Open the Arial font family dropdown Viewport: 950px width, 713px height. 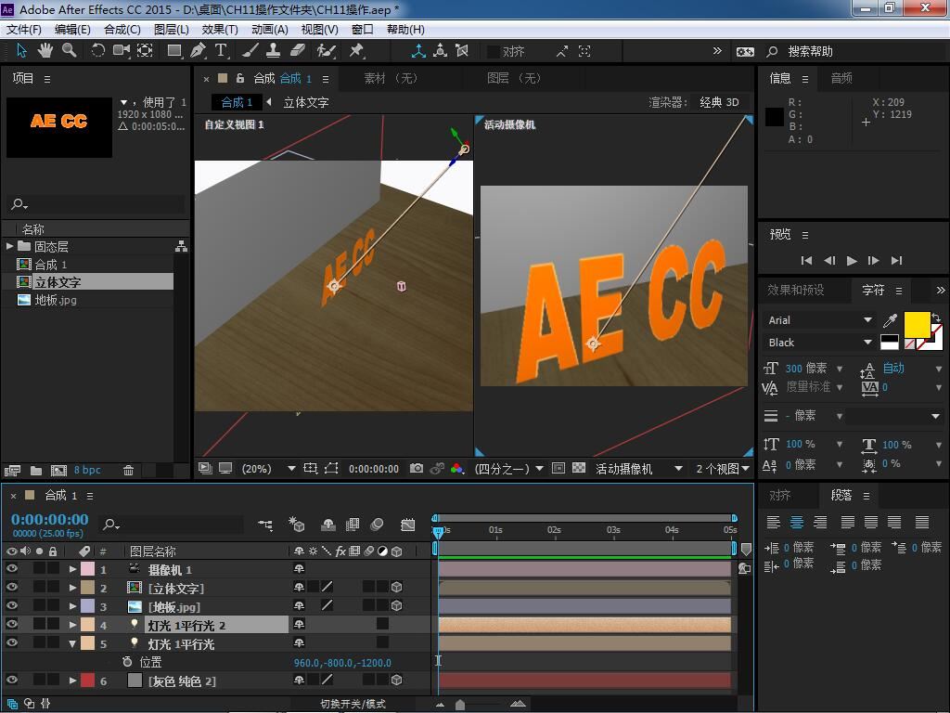tap(820, 320)
